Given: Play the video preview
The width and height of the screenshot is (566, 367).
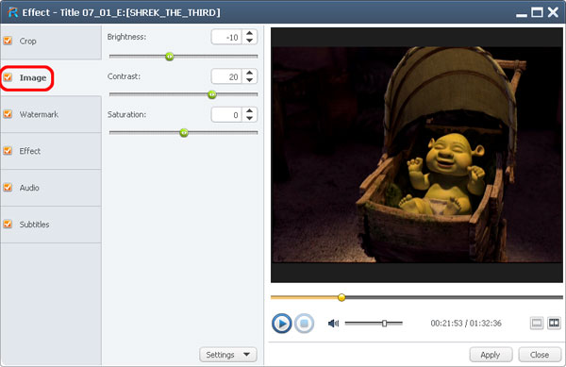Looking at the screenshot, I should click(281, 323).
